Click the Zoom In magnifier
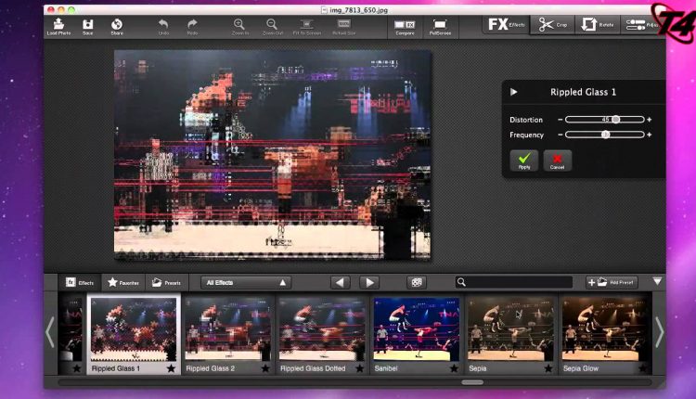Image resolution: width=696 pixels, height=399 pixels. [x=239, y=27]
